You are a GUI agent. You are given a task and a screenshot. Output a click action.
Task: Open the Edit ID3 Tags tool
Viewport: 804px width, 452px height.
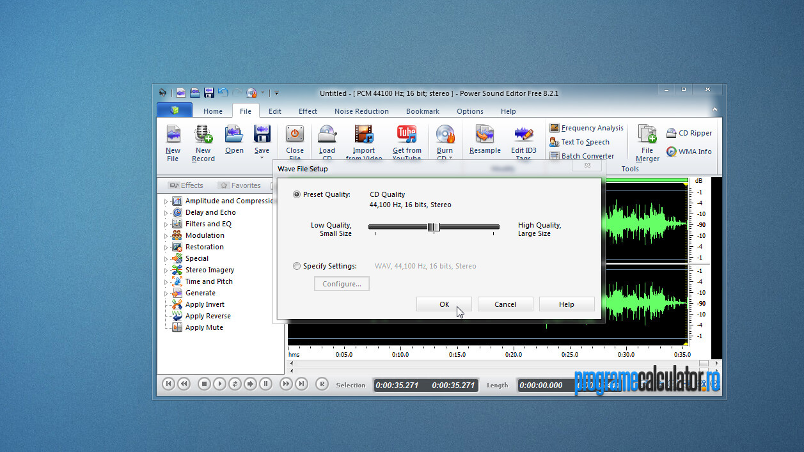click(x=523, y=135)
